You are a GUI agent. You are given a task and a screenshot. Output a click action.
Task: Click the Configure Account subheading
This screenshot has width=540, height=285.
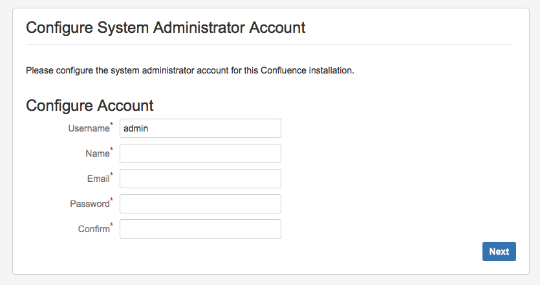pyautogui.click(x=90, y=105)
